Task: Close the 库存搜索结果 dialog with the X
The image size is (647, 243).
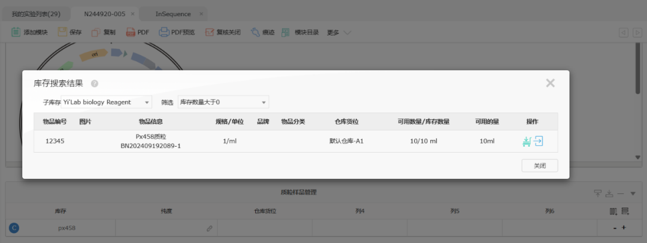Action: [550, 83]
